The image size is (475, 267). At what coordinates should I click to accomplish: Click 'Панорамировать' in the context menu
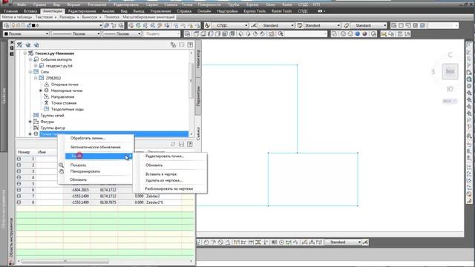point(85,171)
